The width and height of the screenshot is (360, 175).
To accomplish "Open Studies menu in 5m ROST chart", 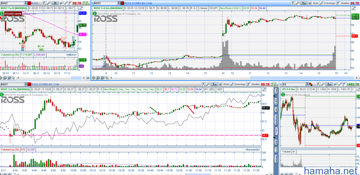I will 343,3.
